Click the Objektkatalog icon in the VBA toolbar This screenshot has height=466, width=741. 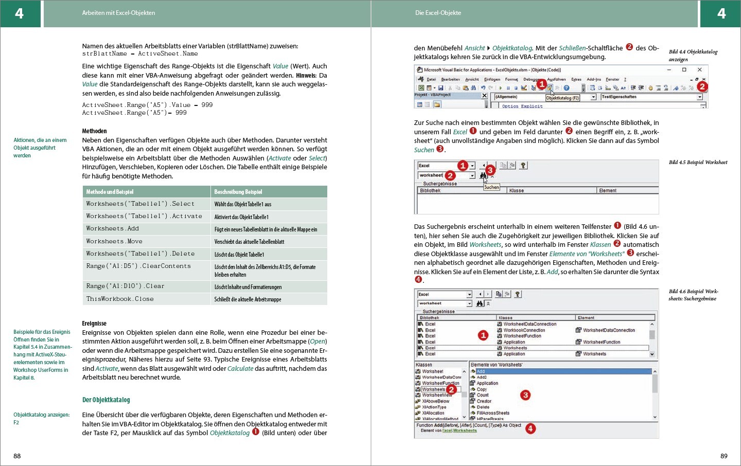click(549, 88)
